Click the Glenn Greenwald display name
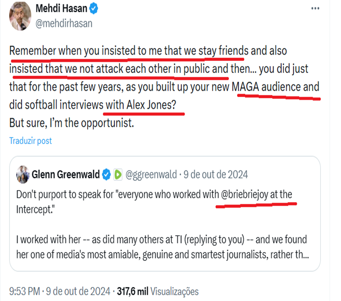Image resolution: width=341 pixels, height=301 pixels. click(x=65, y=174)
